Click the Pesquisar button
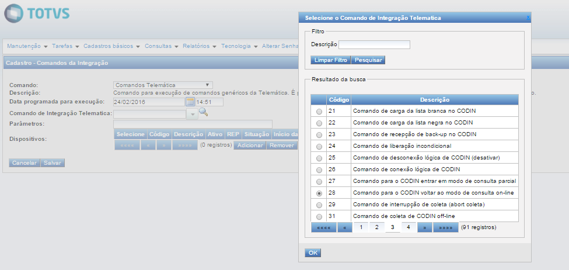The height and width of the screenshot is (270, 569). pos(368,60)
